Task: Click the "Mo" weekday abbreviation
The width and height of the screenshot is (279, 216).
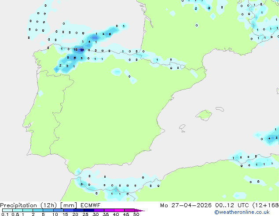Action: point(164,205)
